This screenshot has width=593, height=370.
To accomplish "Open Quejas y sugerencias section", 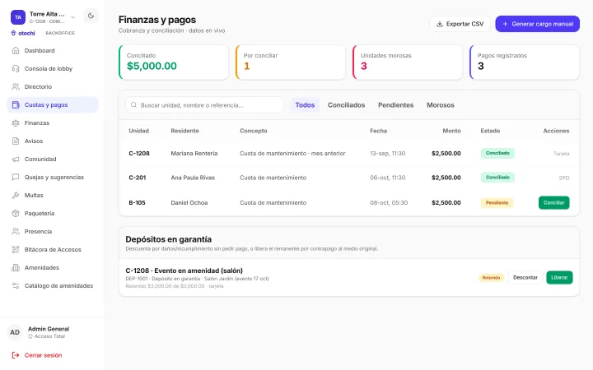I will pyautogui.click(x=53, y=177).
